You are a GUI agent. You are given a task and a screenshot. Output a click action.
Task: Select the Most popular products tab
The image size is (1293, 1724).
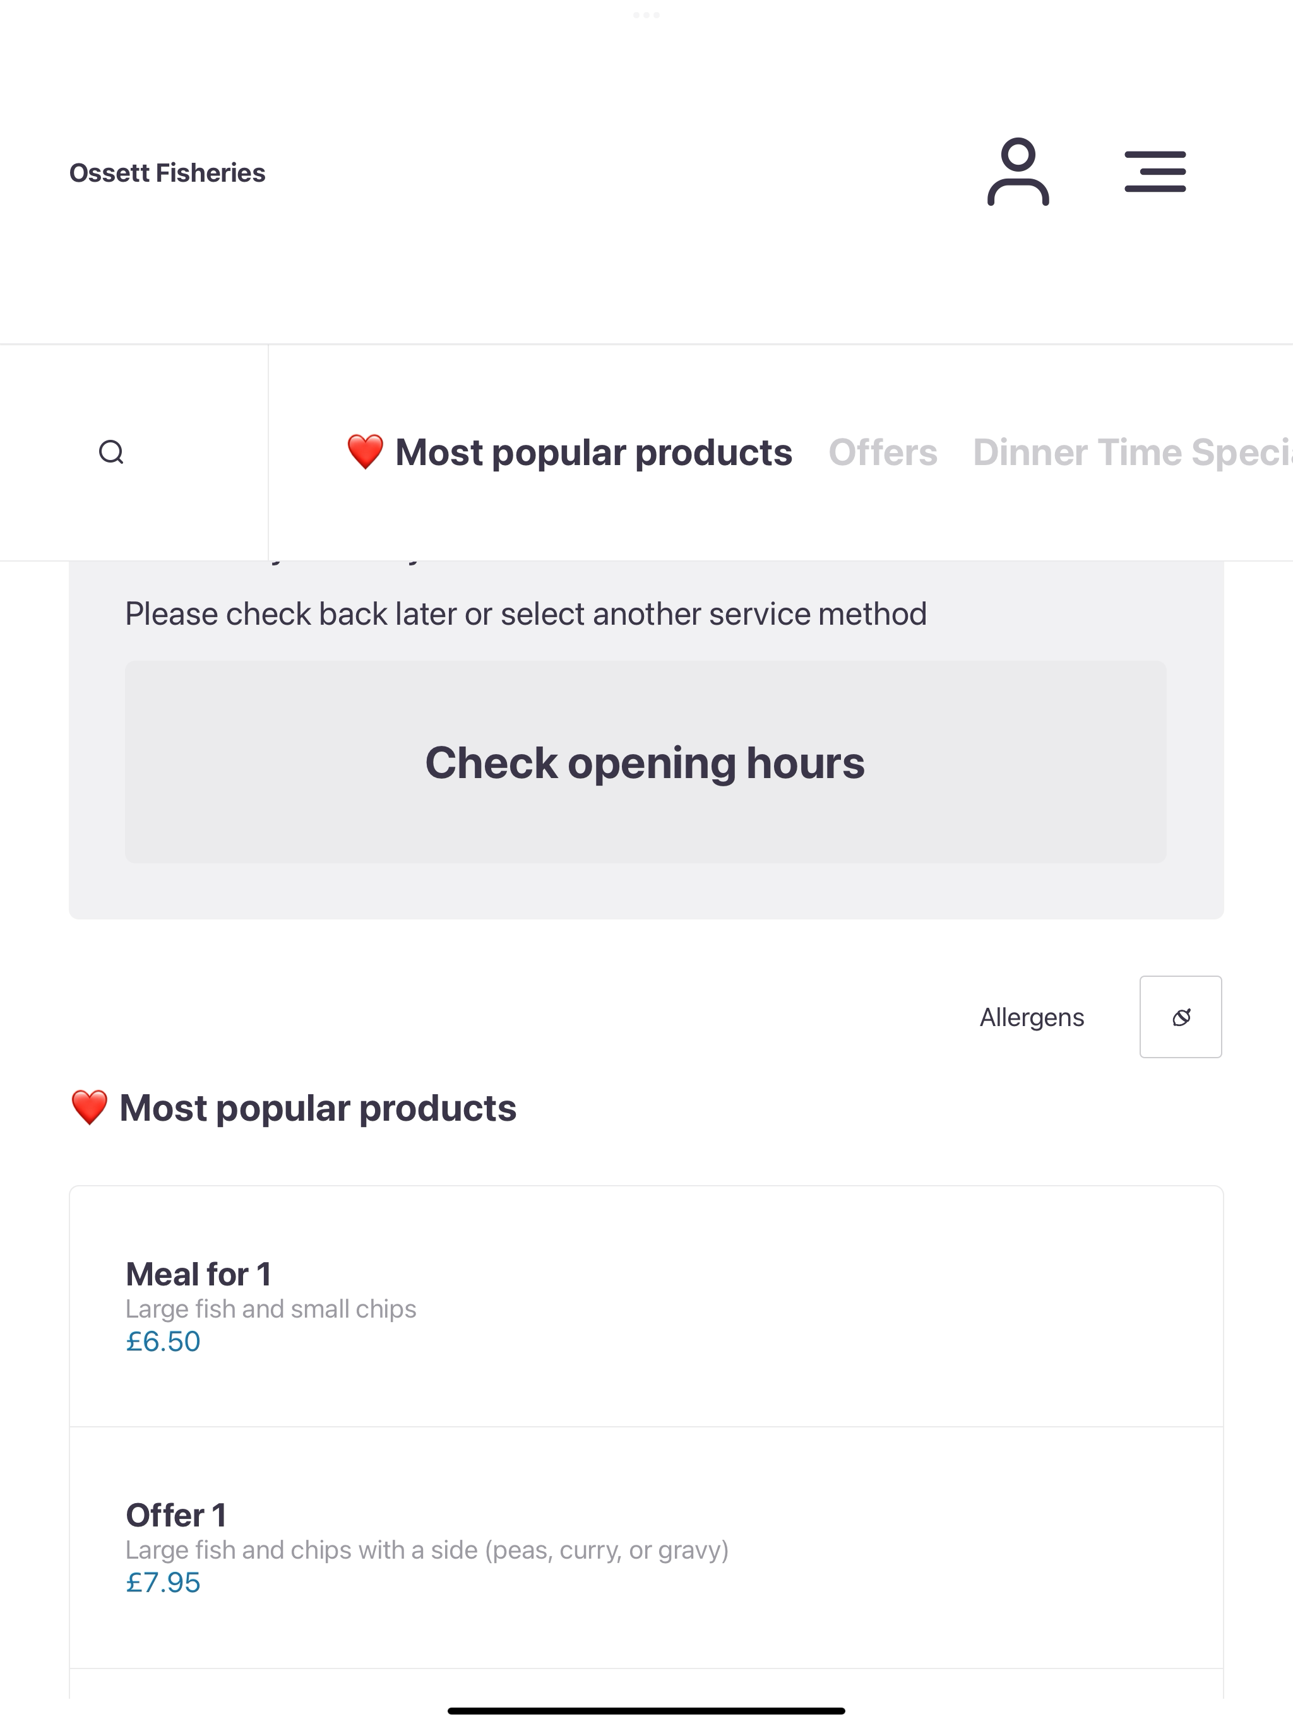pyautogui.click(x=569, y=452)
